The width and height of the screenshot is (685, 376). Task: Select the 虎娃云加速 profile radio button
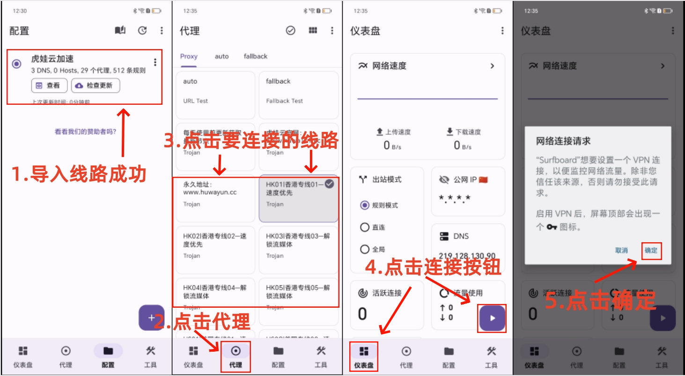click(x=17, y=64)
